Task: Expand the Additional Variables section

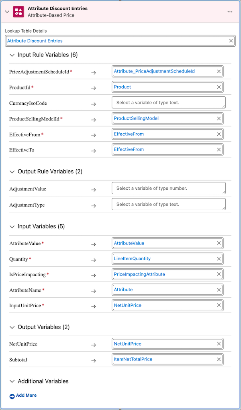Action: coord(12,381)
